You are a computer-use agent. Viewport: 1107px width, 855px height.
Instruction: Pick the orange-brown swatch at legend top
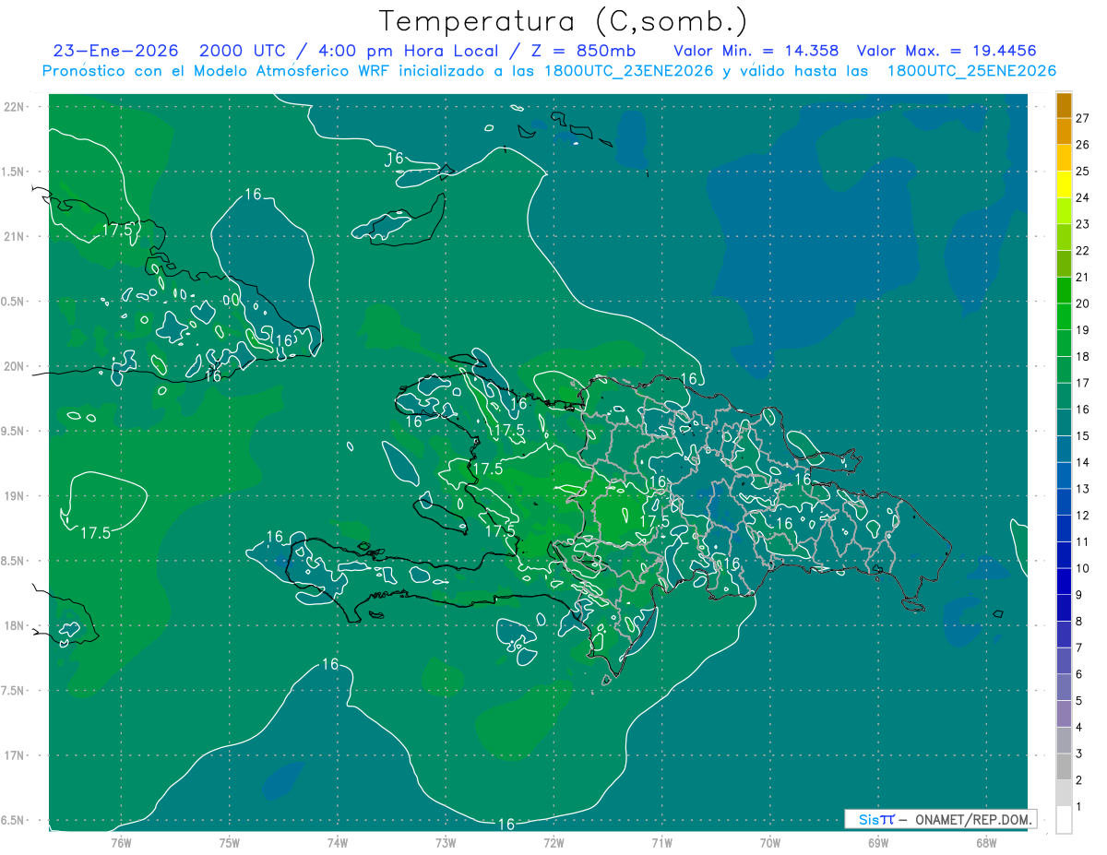[1064, 105]
